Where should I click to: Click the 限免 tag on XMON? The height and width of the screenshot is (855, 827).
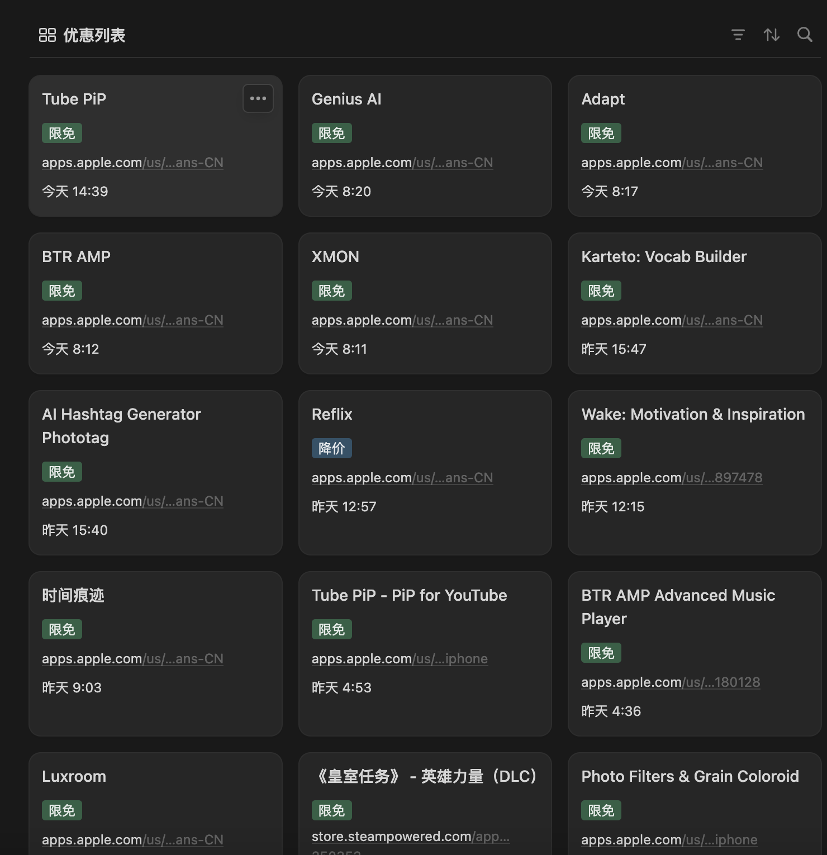(332, 291)
